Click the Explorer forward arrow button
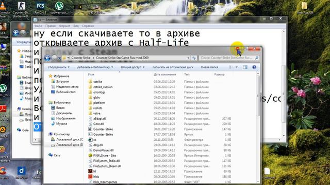 (x=55, y=58)
